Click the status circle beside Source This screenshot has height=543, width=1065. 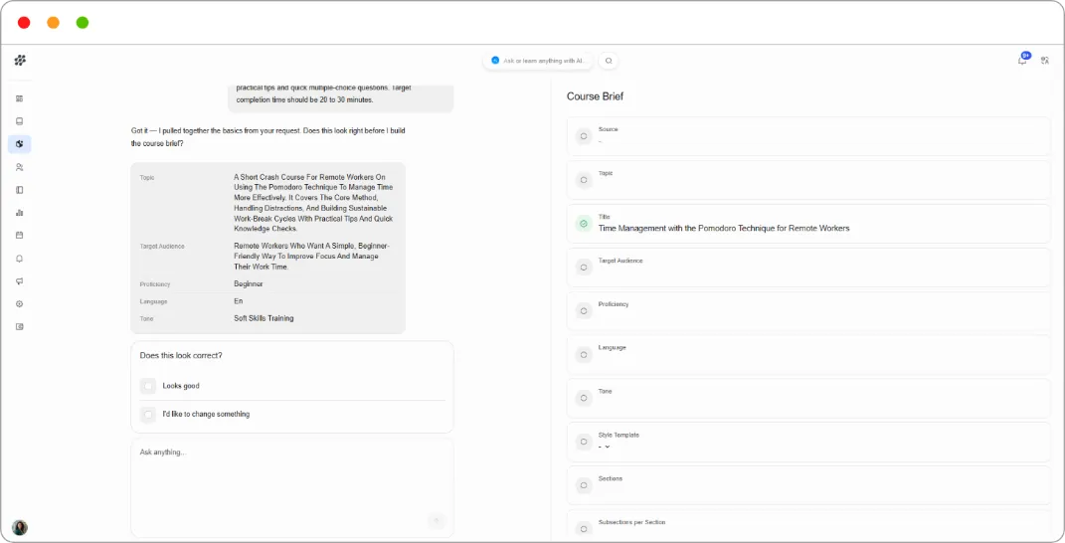[x=584, y=136]
